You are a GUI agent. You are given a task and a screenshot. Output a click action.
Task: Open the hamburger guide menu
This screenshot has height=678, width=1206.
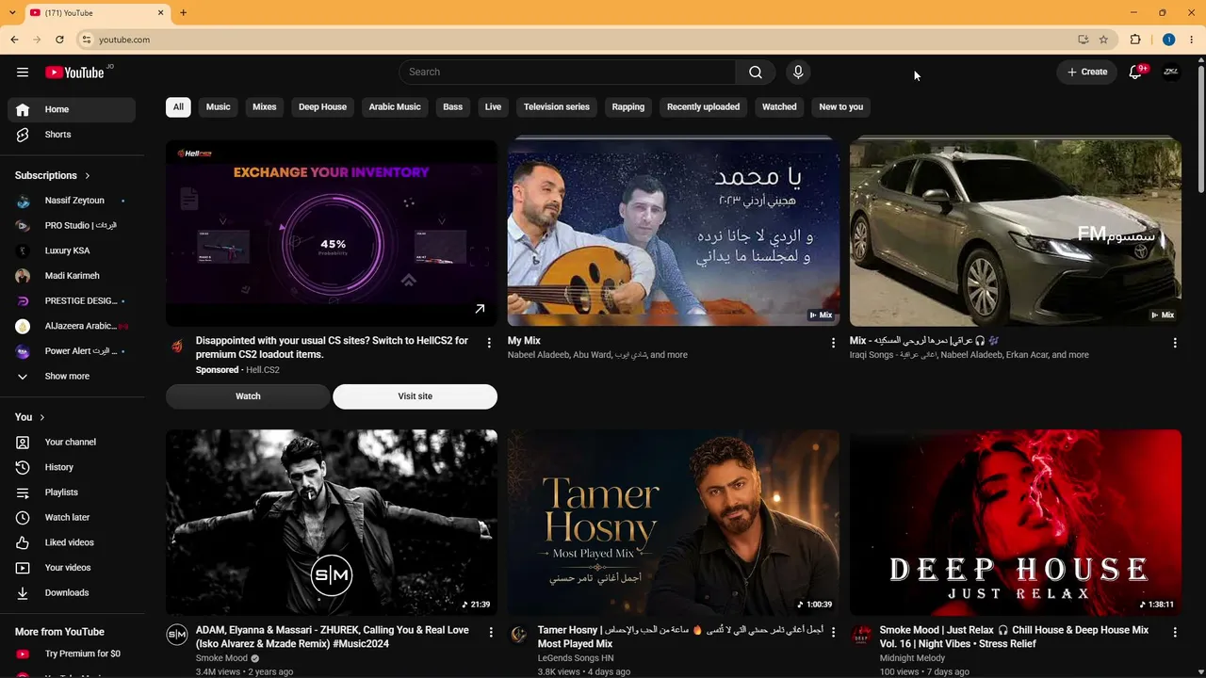(23, 73)
